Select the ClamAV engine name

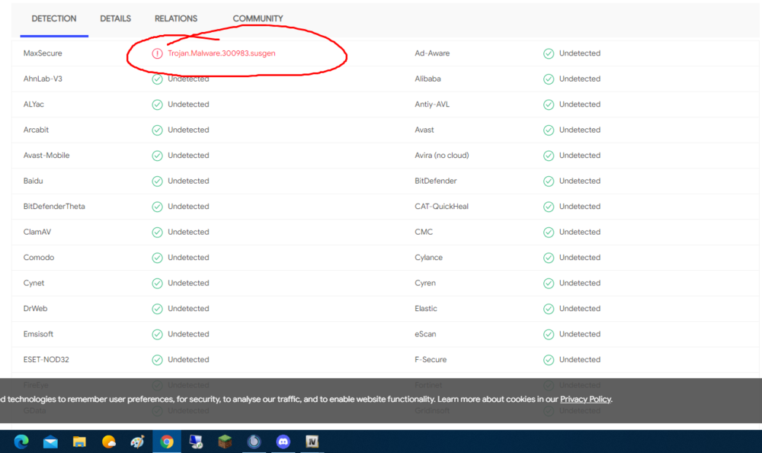point(37,232)
